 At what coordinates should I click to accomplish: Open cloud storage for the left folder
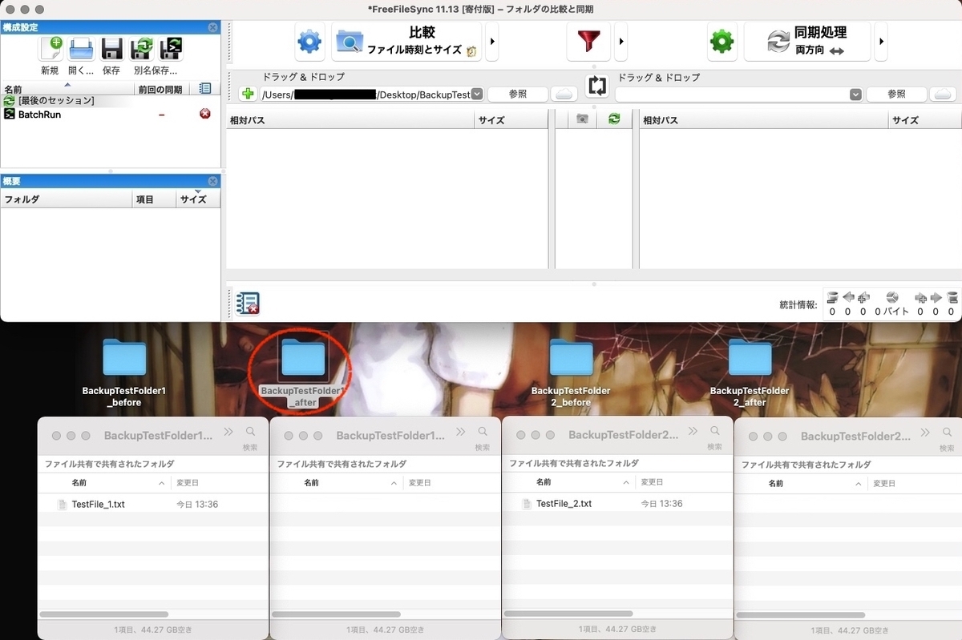coord(564,94)
